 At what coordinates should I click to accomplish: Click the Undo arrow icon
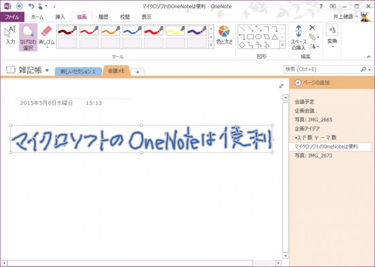[31, 6]
